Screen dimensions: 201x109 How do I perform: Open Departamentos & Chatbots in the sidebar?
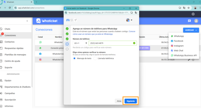[x=17, y=87]
